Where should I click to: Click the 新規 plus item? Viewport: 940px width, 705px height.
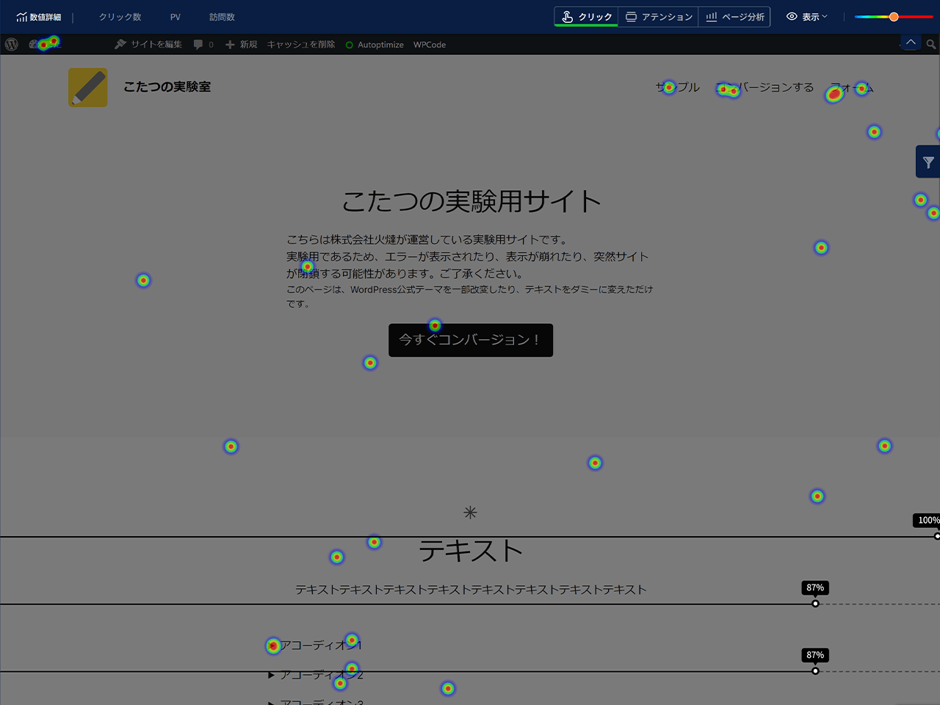pyautogui.click(x=241, y=45)
